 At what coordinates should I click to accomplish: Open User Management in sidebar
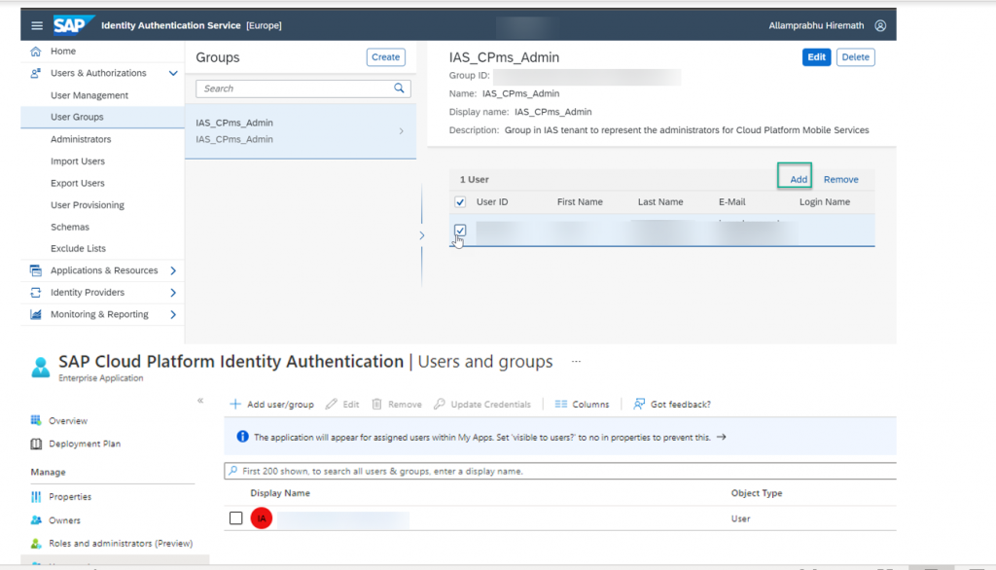89,95
